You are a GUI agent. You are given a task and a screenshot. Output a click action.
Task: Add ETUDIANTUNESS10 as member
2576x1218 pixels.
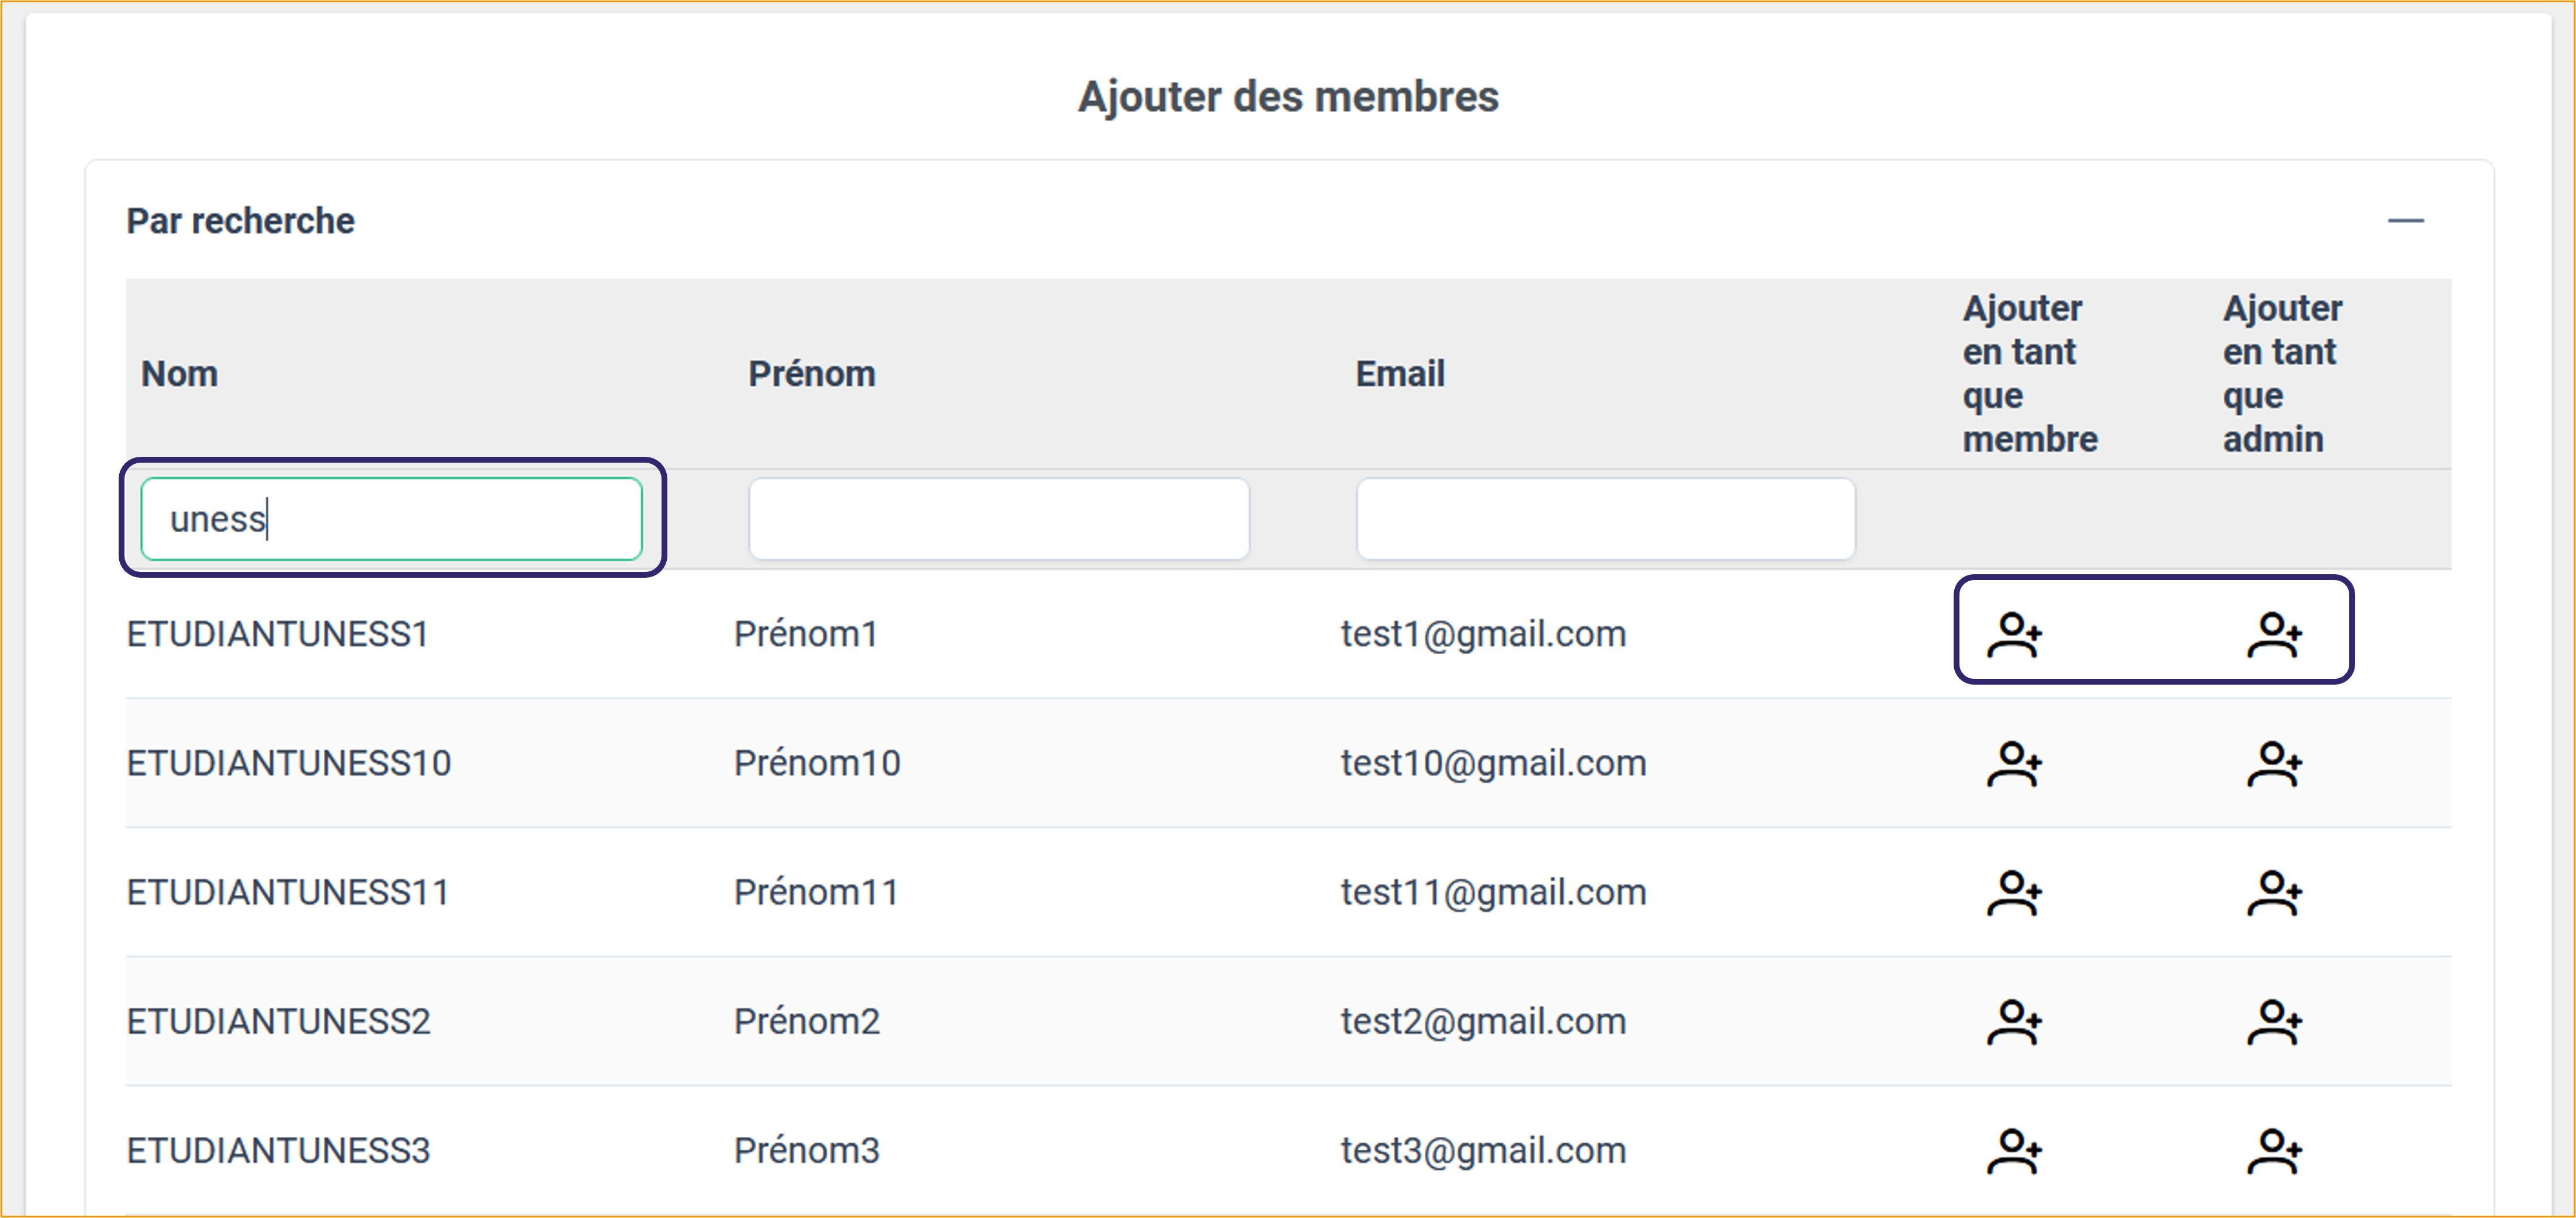coord(2013,763)
